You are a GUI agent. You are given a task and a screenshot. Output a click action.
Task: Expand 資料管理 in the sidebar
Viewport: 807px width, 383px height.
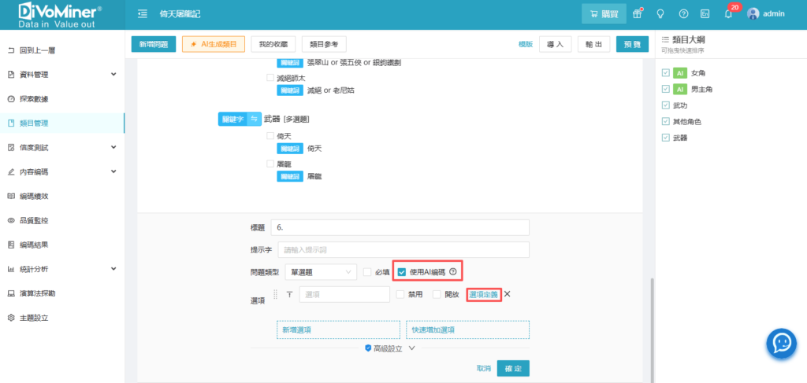61,75
